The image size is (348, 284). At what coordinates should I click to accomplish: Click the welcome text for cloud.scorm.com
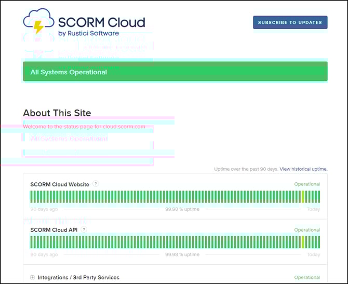coord(84,127)
